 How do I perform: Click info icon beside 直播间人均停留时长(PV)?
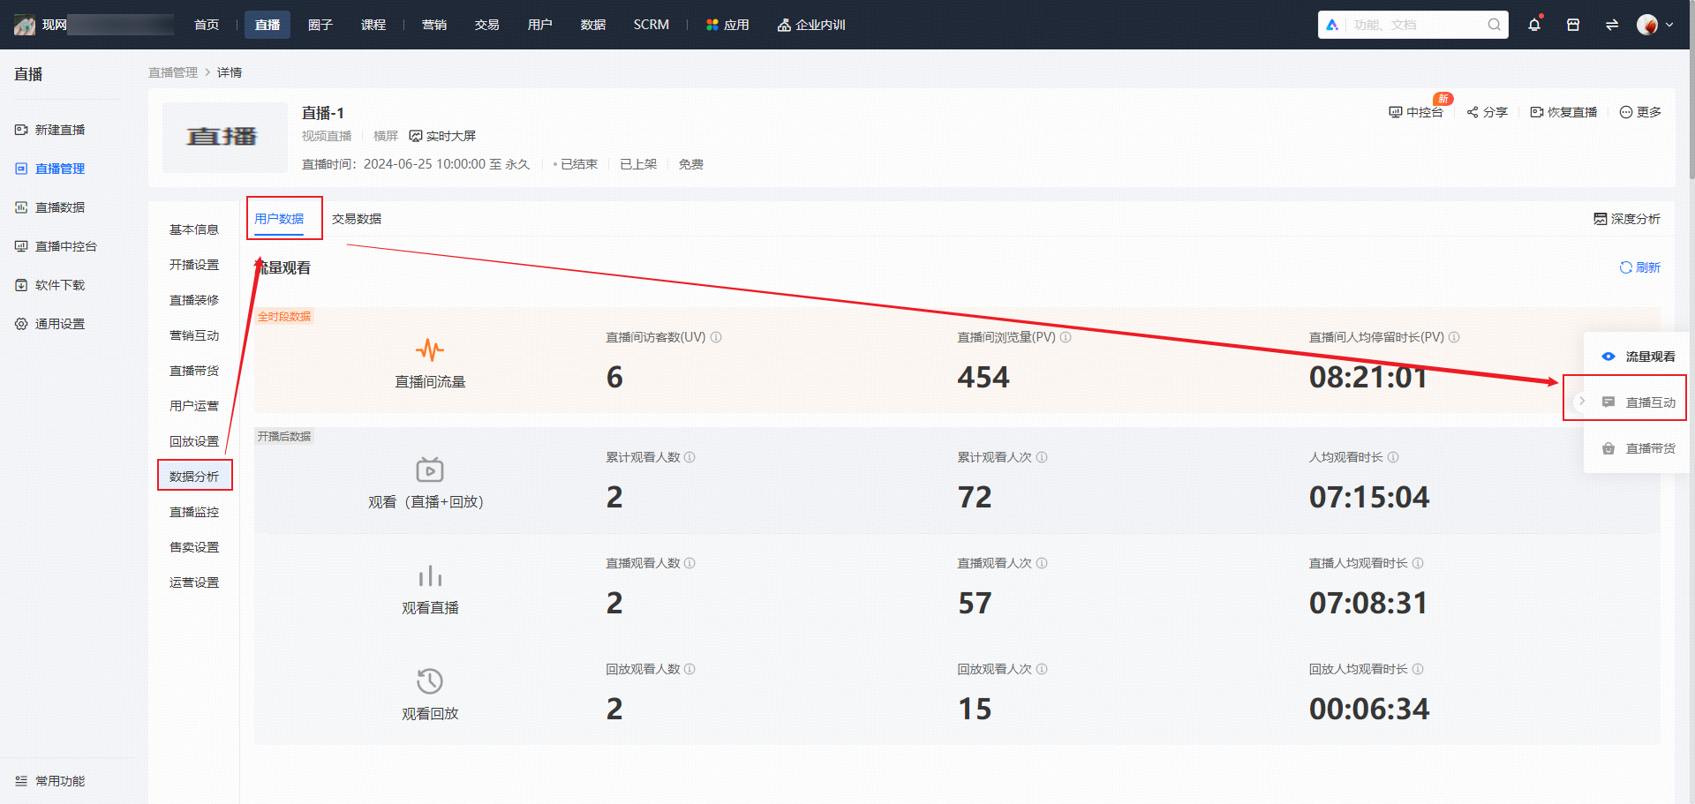(1454, 337)
